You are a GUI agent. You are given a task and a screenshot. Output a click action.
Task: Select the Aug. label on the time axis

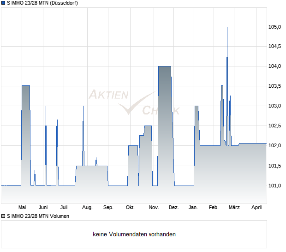click(x=87, y=208)
